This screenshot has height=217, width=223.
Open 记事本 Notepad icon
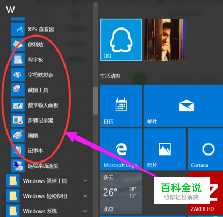pyautogui.click(x=18, y=151)
